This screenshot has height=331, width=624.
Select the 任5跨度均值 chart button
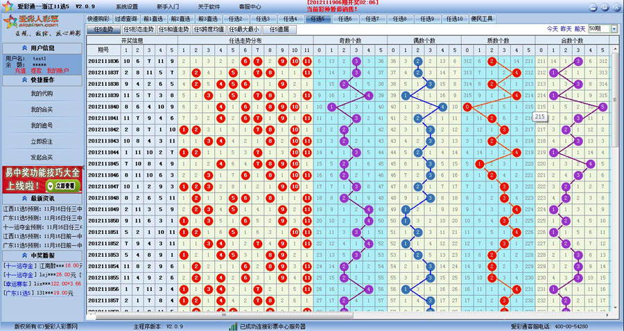(x=209, y=29)
